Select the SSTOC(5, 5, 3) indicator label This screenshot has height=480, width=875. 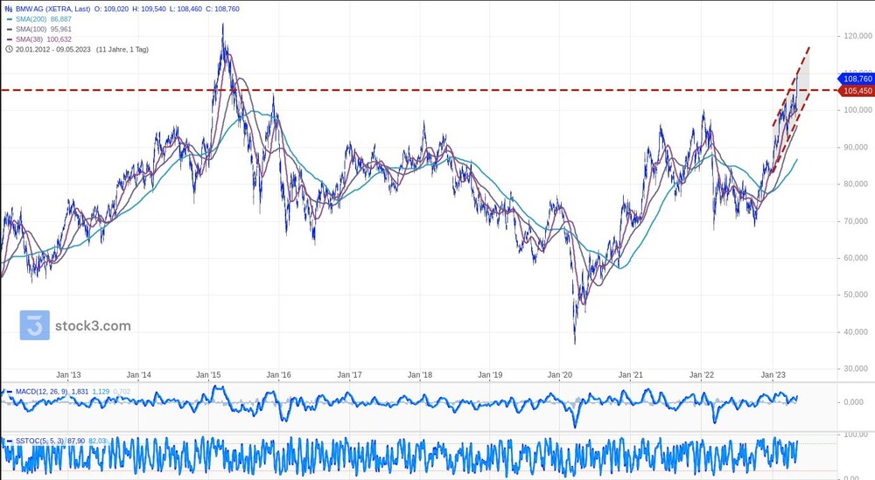(x=39, y=441)
